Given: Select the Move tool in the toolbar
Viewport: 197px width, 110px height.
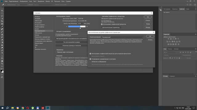Looking at the screenshot, I should [x=2, y=11].
